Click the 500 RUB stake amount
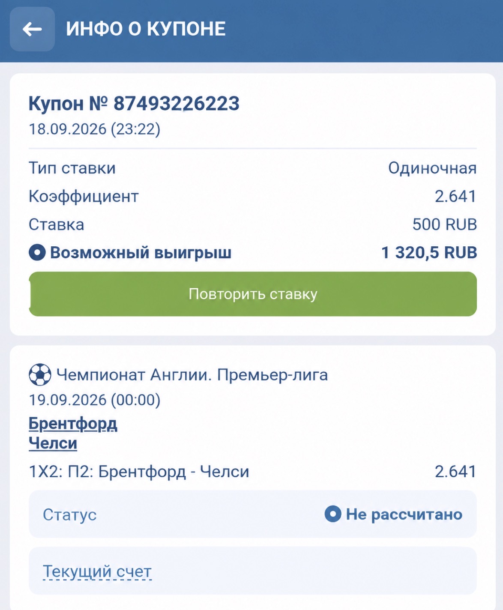Viewport: 503px width, 610px height. point(445,224)
